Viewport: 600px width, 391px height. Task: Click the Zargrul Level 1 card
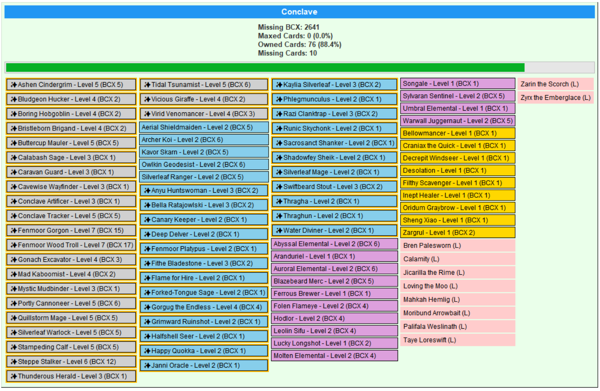(458, 233)
